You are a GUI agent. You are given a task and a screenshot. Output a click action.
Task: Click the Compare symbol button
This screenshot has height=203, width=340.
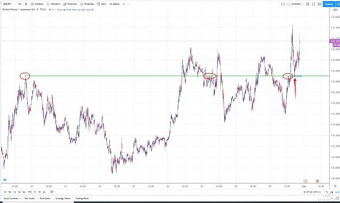point(37,4)
